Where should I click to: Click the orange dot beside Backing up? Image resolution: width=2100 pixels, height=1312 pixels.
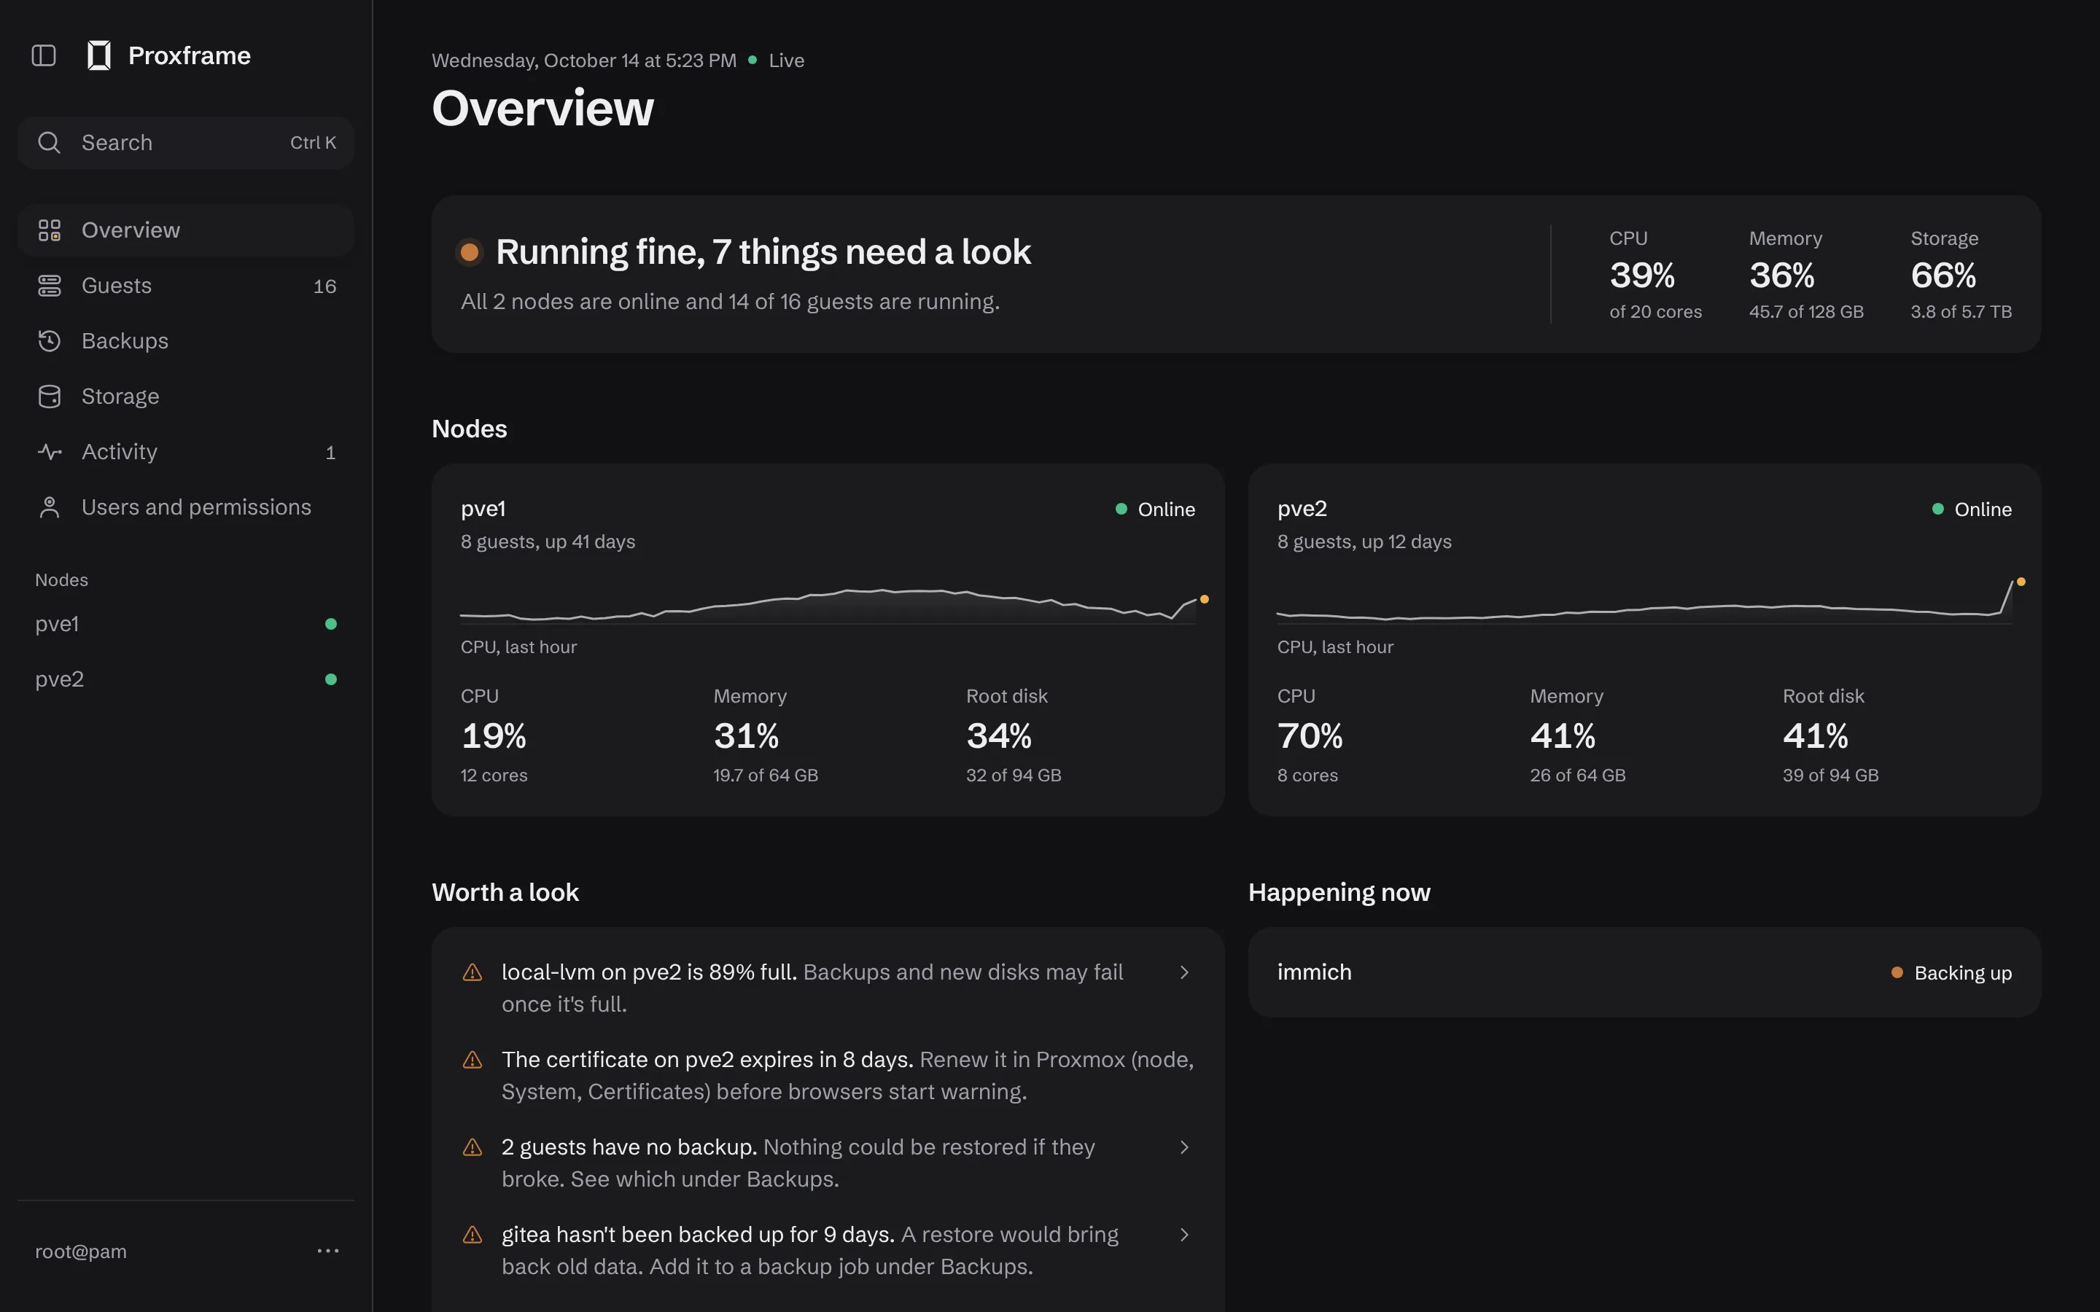1897,973
